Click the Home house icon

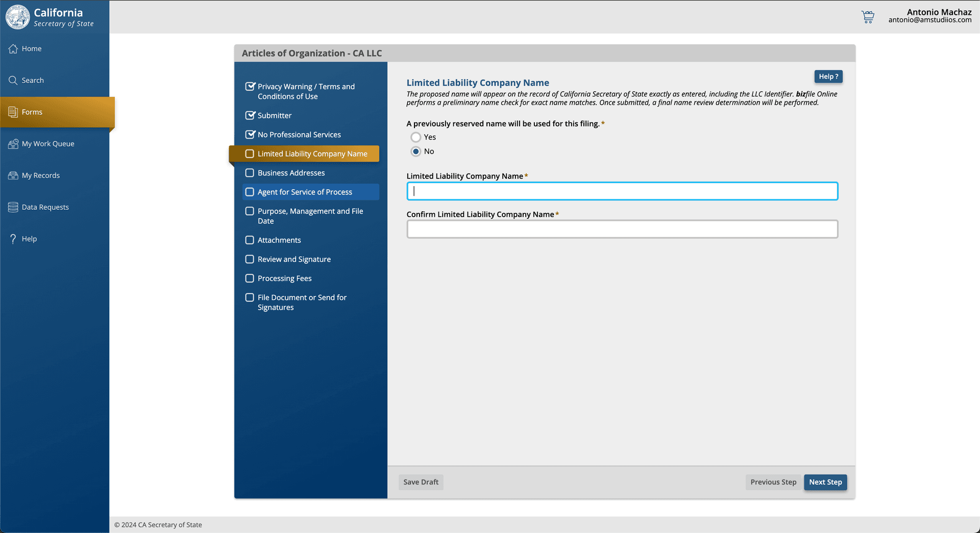13,49
